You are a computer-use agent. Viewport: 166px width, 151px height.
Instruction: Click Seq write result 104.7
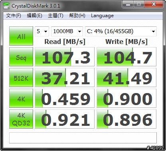pos(126,57)
